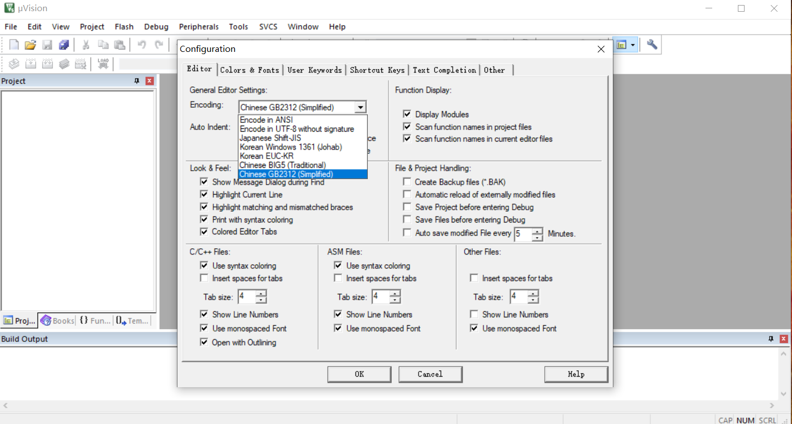This screenshot has width=792, height=424.
Task: Toggle Scan function names in project files
Action: click(407, 127)
